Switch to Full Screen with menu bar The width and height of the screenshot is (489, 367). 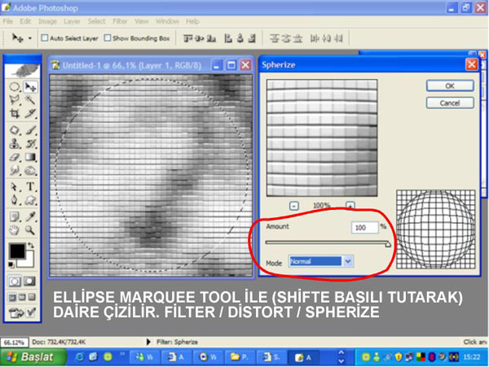[x=22, y=297]
